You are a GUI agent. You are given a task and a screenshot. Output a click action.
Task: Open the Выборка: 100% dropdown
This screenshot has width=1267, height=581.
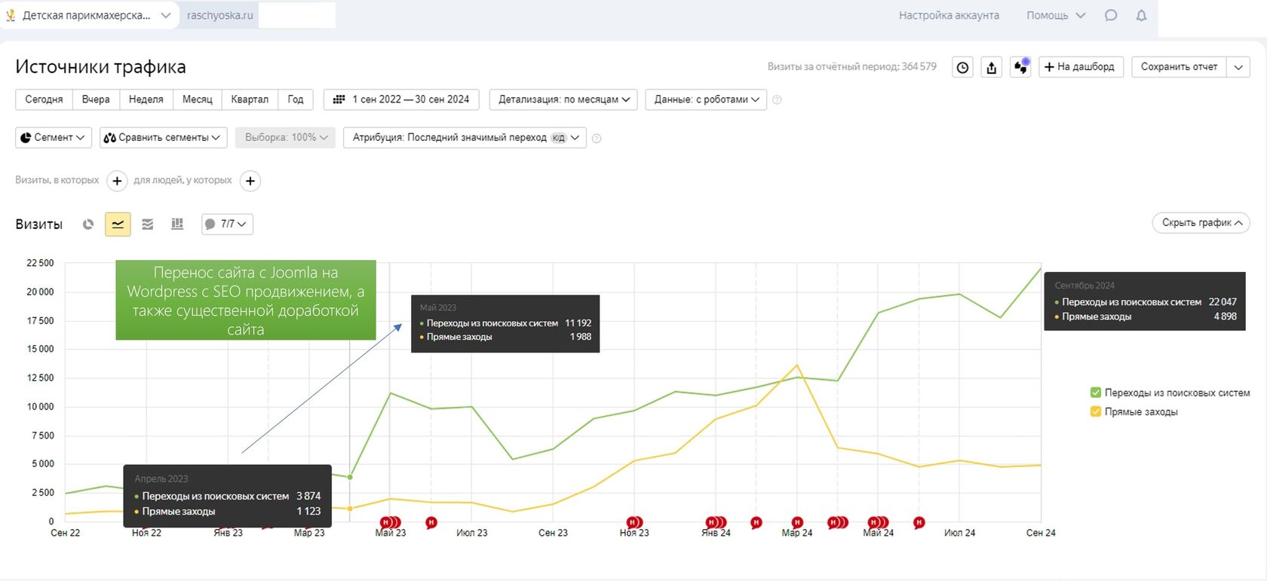(x=285, y=137)
